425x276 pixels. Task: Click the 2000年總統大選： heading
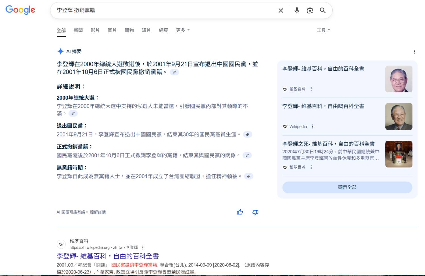tap(78, 98)
